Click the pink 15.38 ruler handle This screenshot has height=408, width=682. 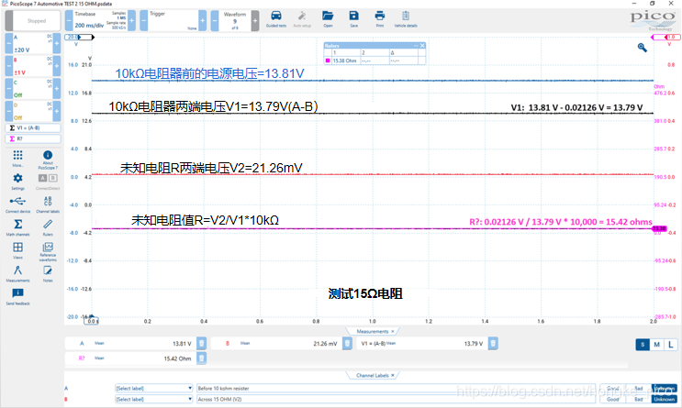coord(659,228)
